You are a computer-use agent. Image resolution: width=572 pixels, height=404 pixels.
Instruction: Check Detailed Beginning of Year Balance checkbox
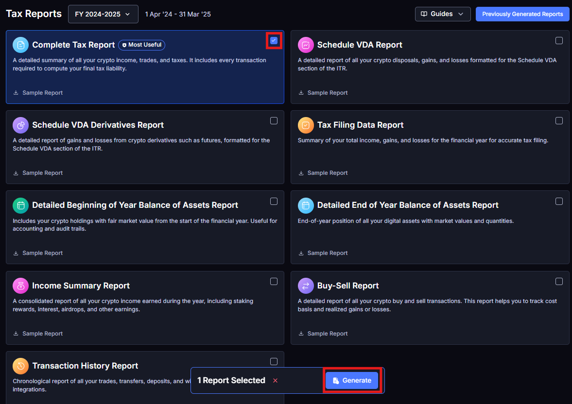tap(274, 201)
